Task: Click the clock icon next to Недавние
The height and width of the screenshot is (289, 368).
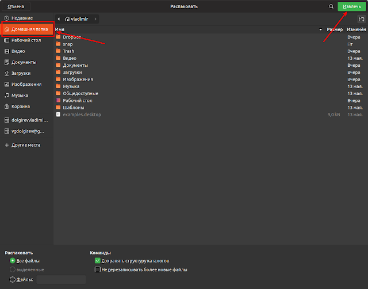Action: tap(6, 18)
